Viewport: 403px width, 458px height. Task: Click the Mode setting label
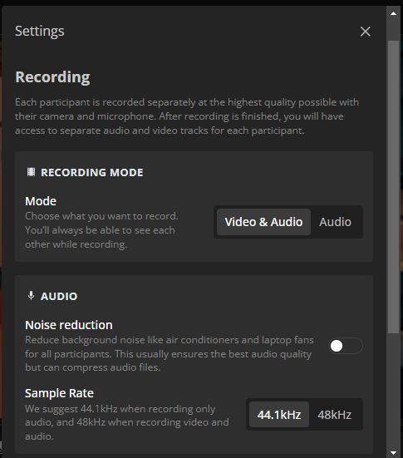pyautogui.click(x=41, y=201)
